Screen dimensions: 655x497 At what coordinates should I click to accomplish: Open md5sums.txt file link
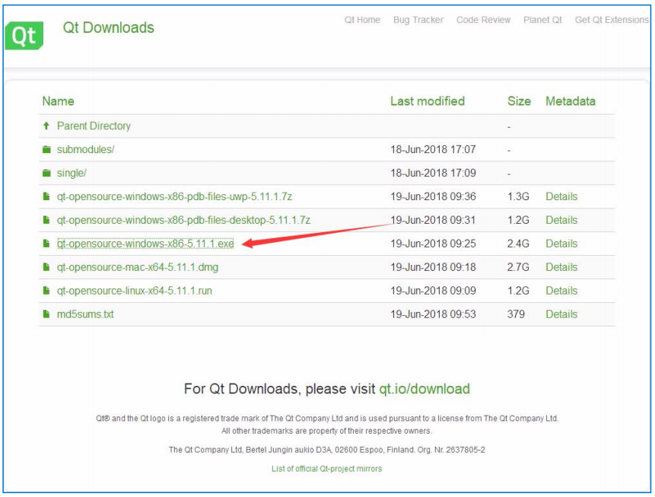click(85, 314)
